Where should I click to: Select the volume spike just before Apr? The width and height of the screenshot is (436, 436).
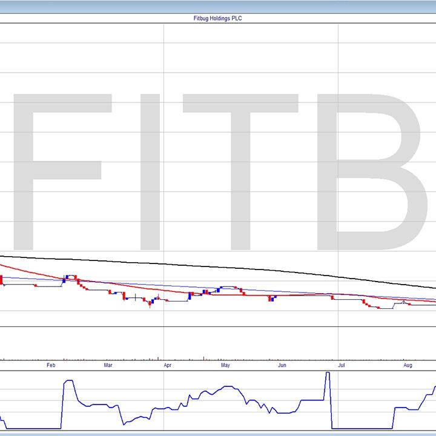click(x=158, y=358)
